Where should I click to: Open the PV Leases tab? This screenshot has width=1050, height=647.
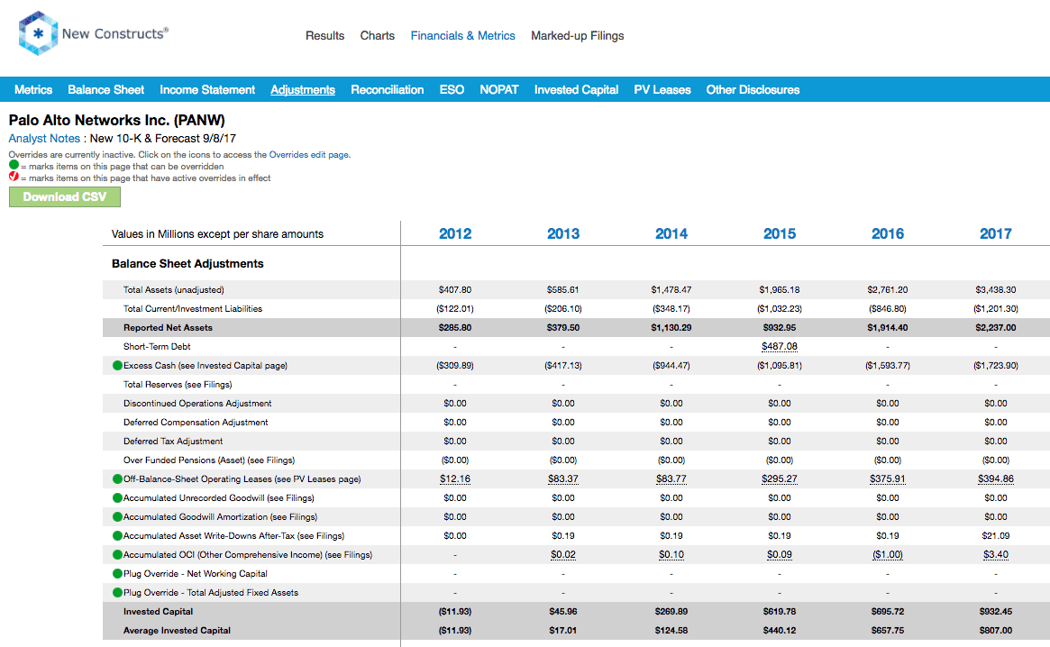point(662,90)
